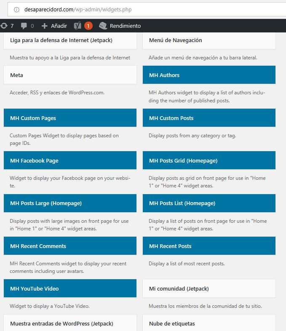Select the MH Posts Grid (Homepage) widget
This screenshot has width=286, height=331.
point(209,160)
